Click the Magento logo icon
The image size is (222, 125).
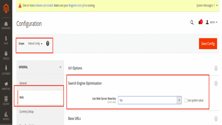[x=6, y=10]
